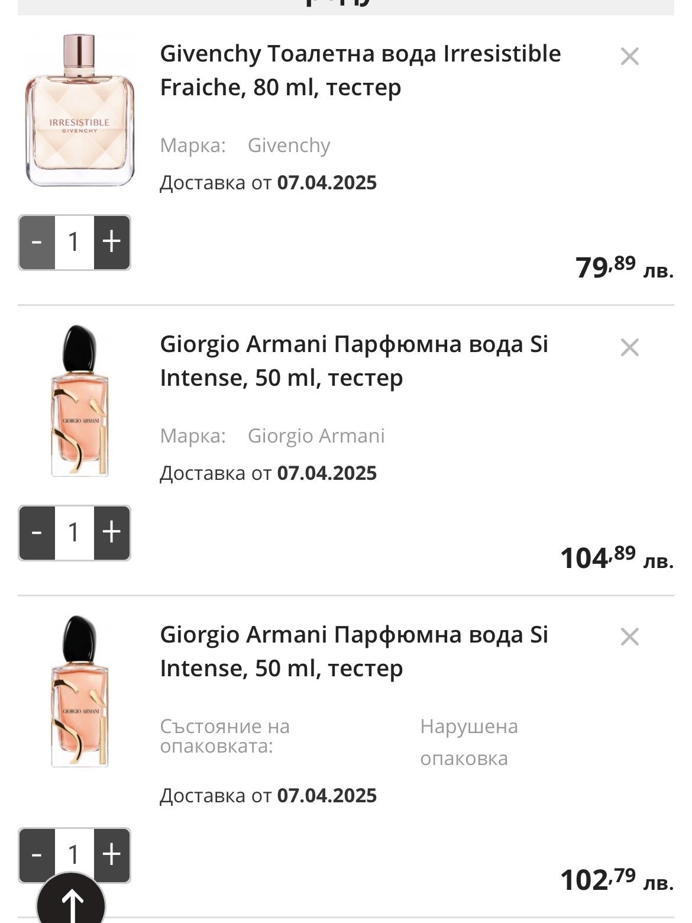Edit quantity field of Givenchy item
This screenshot has height=923, width=692.
(x=74, y=243)
